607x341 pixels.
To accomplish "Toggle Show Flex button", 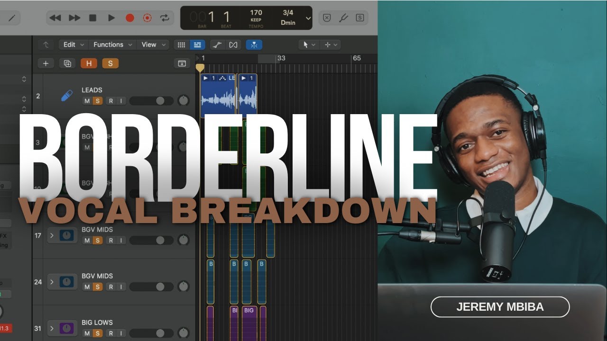I will (x=233, y=45).
